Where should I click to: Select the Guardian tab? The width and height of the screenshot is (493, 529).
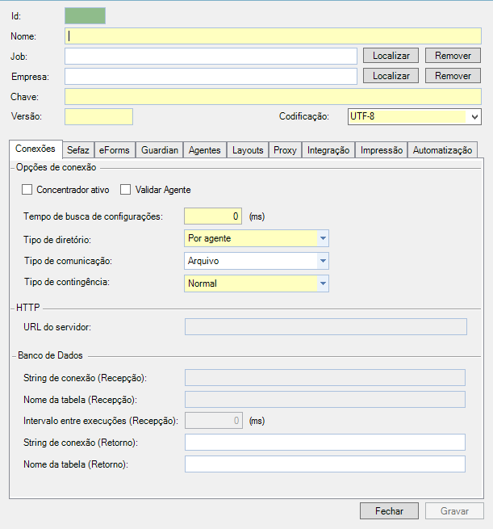pos(159,150)
